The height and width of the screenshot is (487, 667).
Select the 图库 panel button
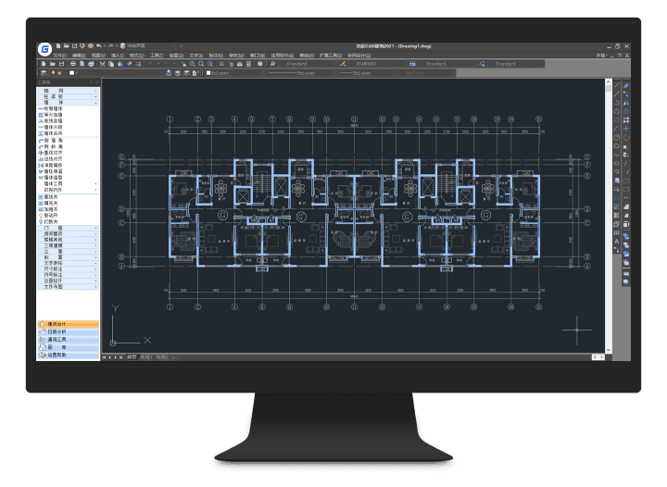[x=68, y=347]
